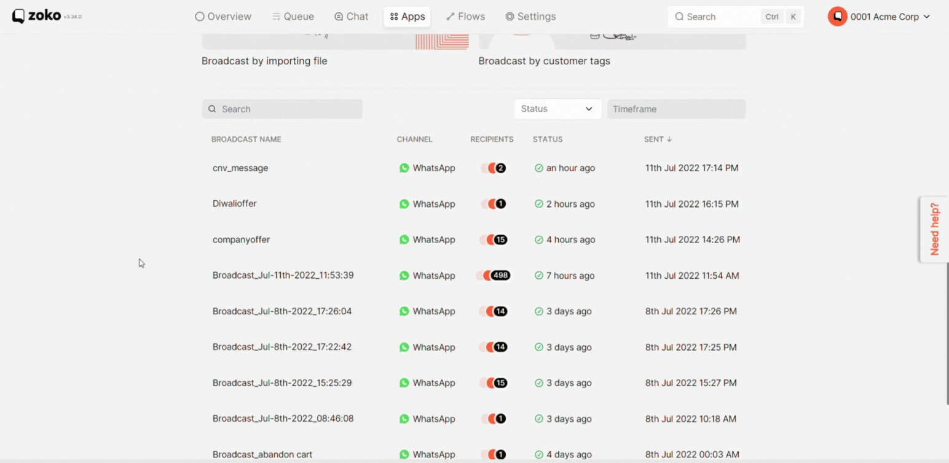Screen dimensions: 949x463
Task: Click the magnifier icon in broadcast search
Action: (x=212, y=109)
